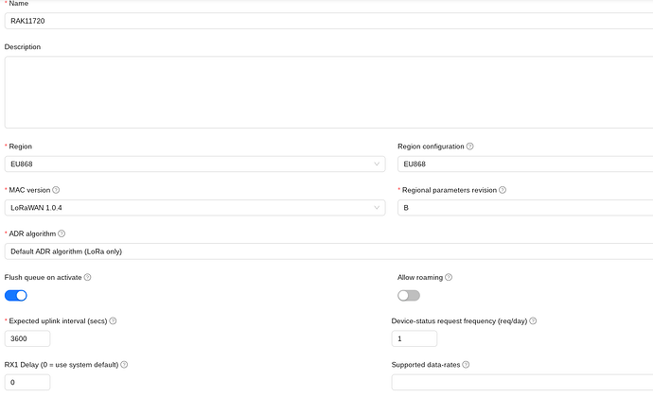Open the Region configuration select box
This screenshot has height=397, width=653.
tap(525, 164)
